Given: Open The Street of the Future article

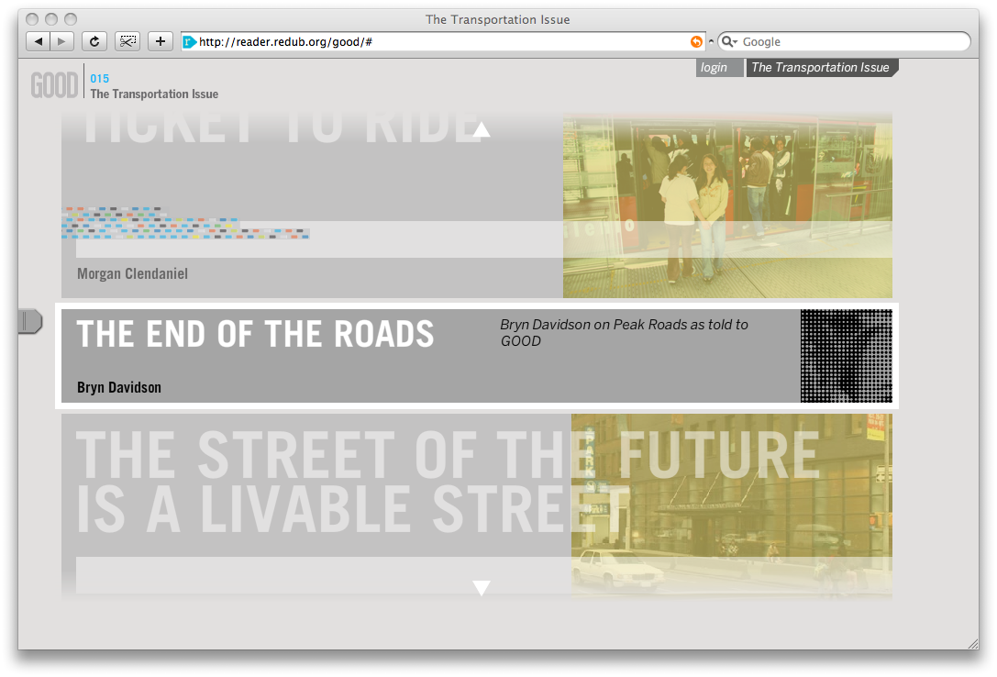Looking at the screenshot, I should click(x=447, y=482).
